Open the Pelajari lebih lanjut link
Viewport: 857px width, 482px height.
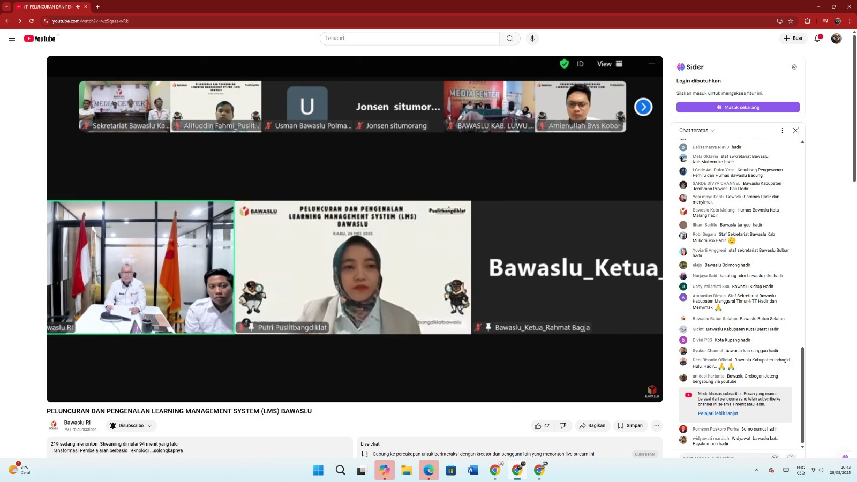pos(718,413)
